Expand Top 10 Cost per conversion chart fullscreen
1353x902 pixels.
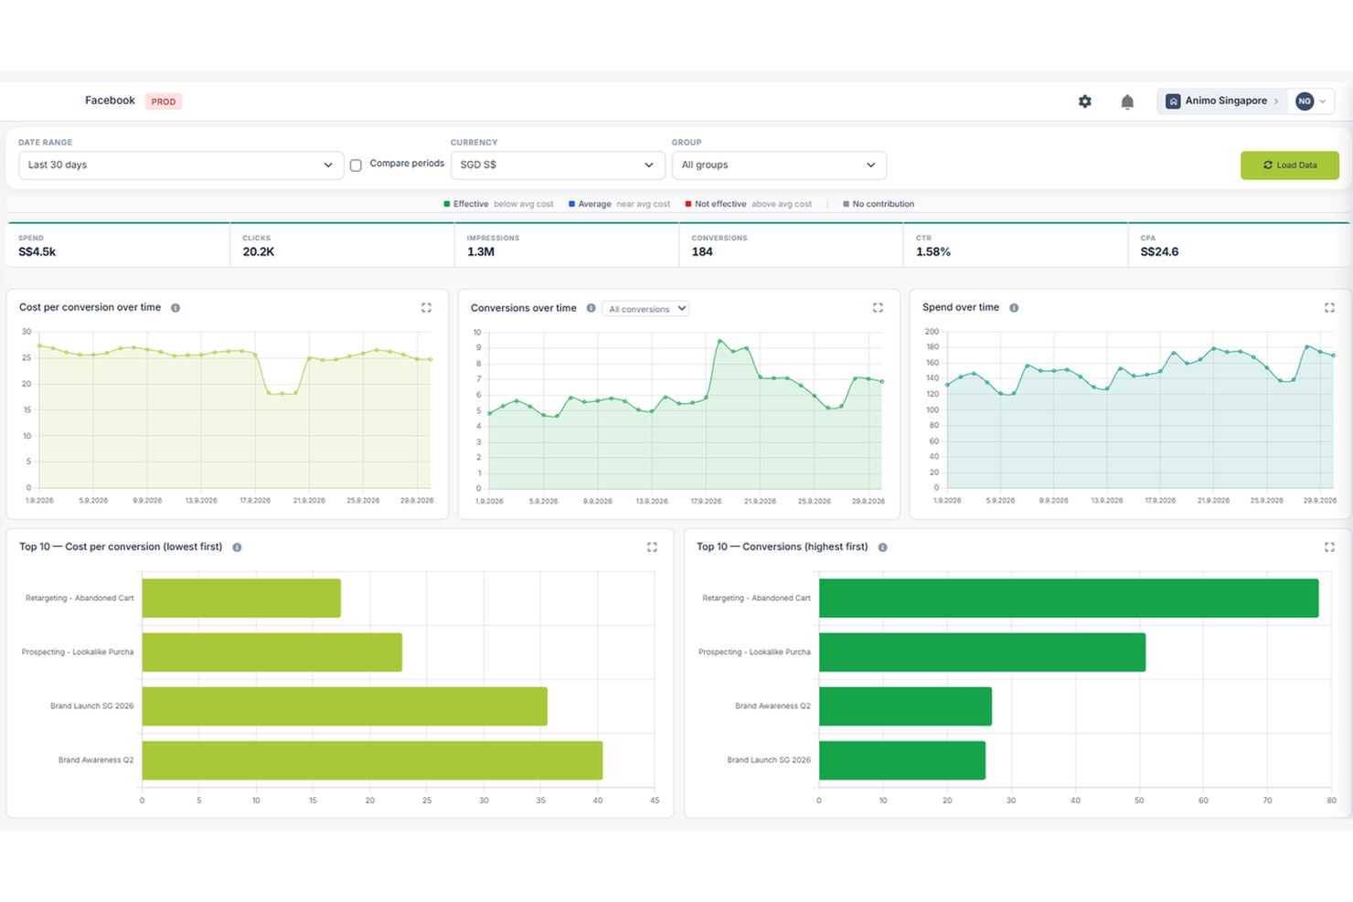pyautogui.click(x=652, y=547)
